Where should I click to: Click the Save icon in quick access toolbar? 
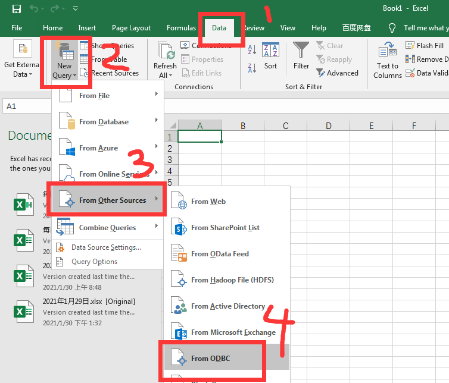17,9
